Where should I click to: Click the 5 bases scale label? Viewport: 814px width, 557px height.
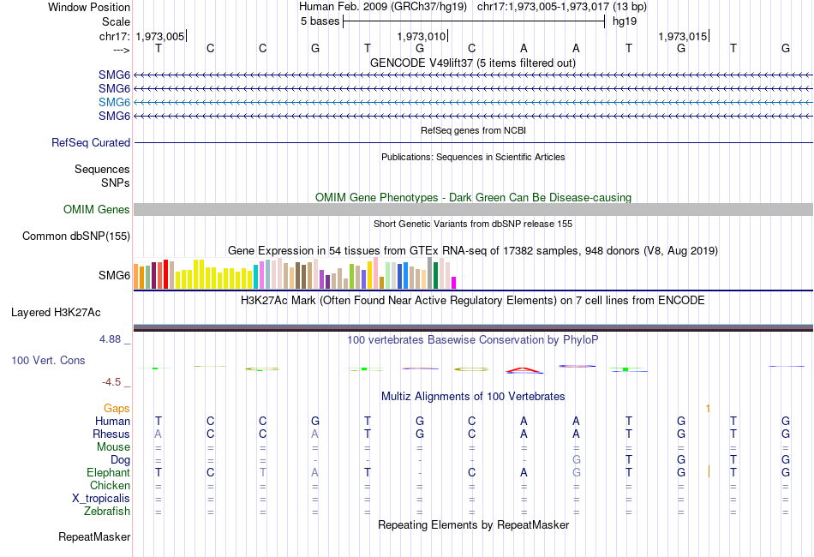320,21
